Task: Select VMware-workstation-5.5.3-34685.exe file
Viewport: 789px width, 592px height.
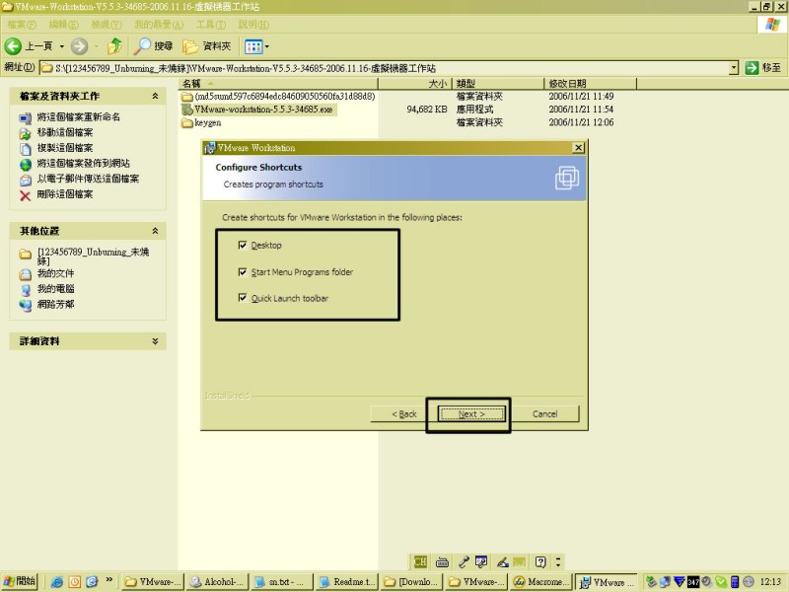Action: pos(258,110)
